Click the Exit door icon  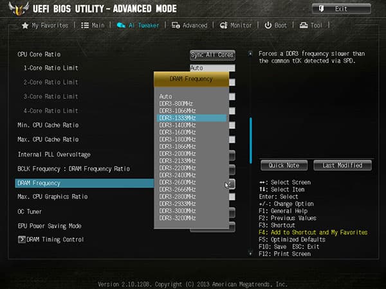click(322, 9)
